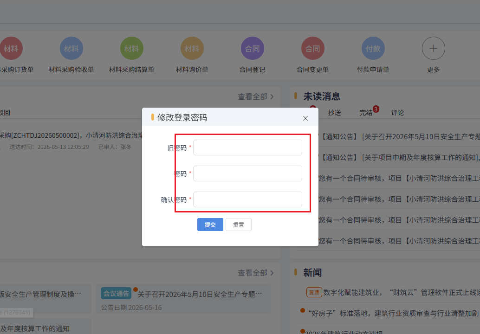Open the 材料采购验收单 shortcut icon

71,48
